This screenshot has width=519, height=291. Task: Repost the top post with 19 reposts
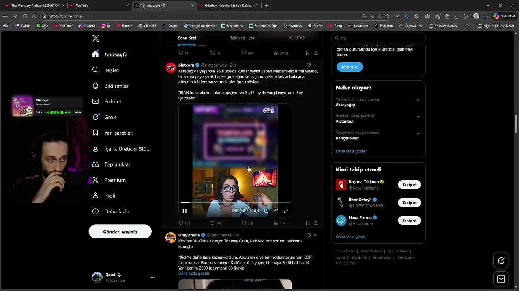(x=215, y=53)
